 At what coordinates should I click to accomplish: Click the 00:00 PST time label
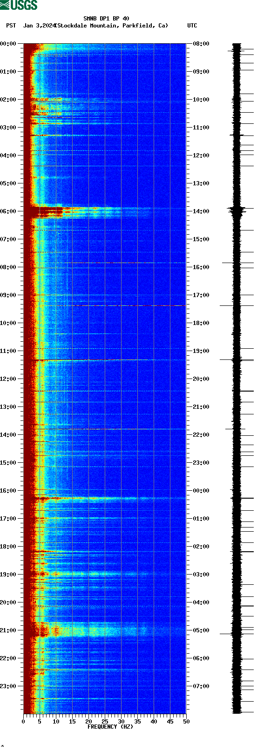point(8,44)
